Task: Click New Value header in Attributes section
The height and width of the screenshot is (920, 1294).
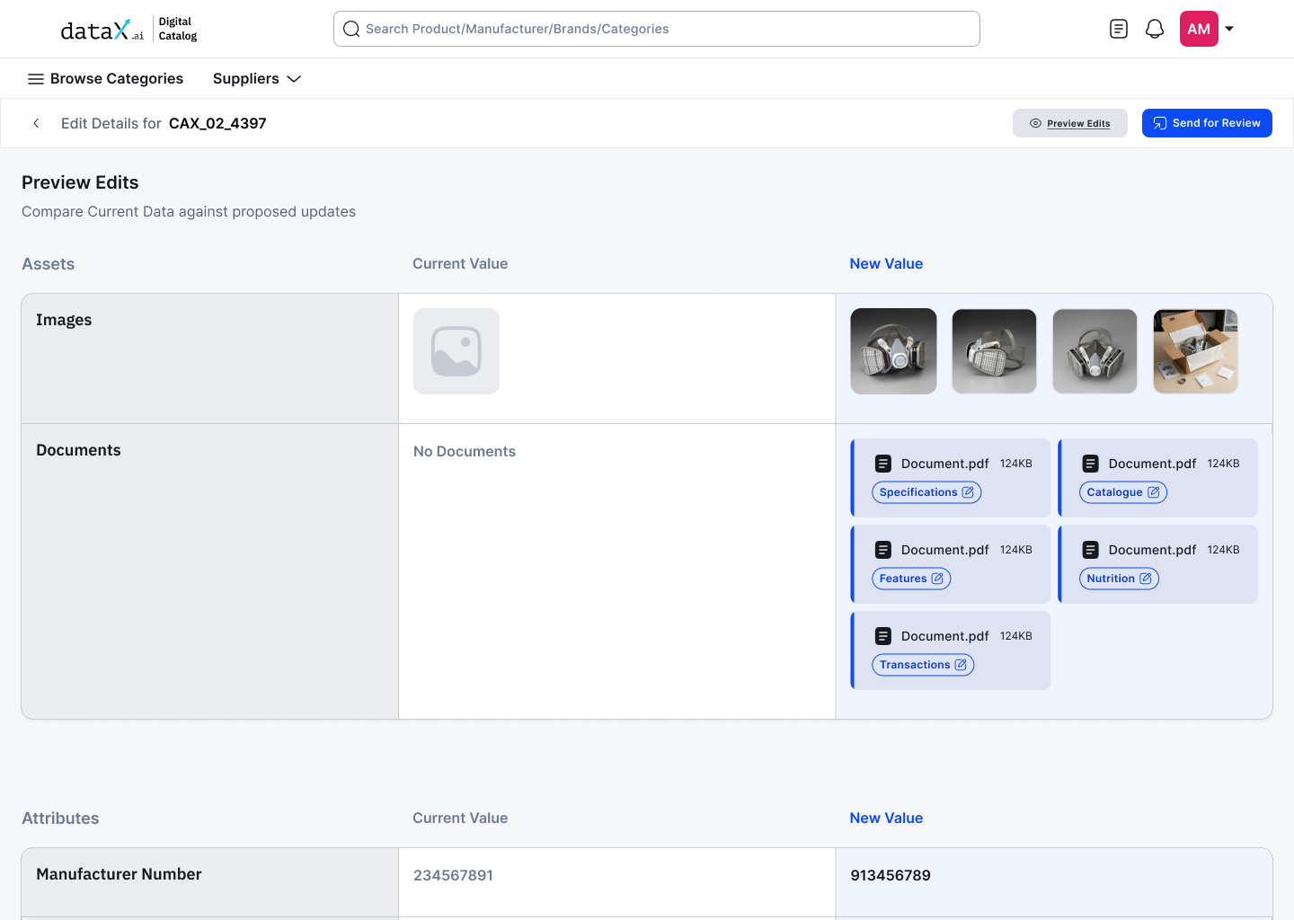Action: [x=886, y=818]
